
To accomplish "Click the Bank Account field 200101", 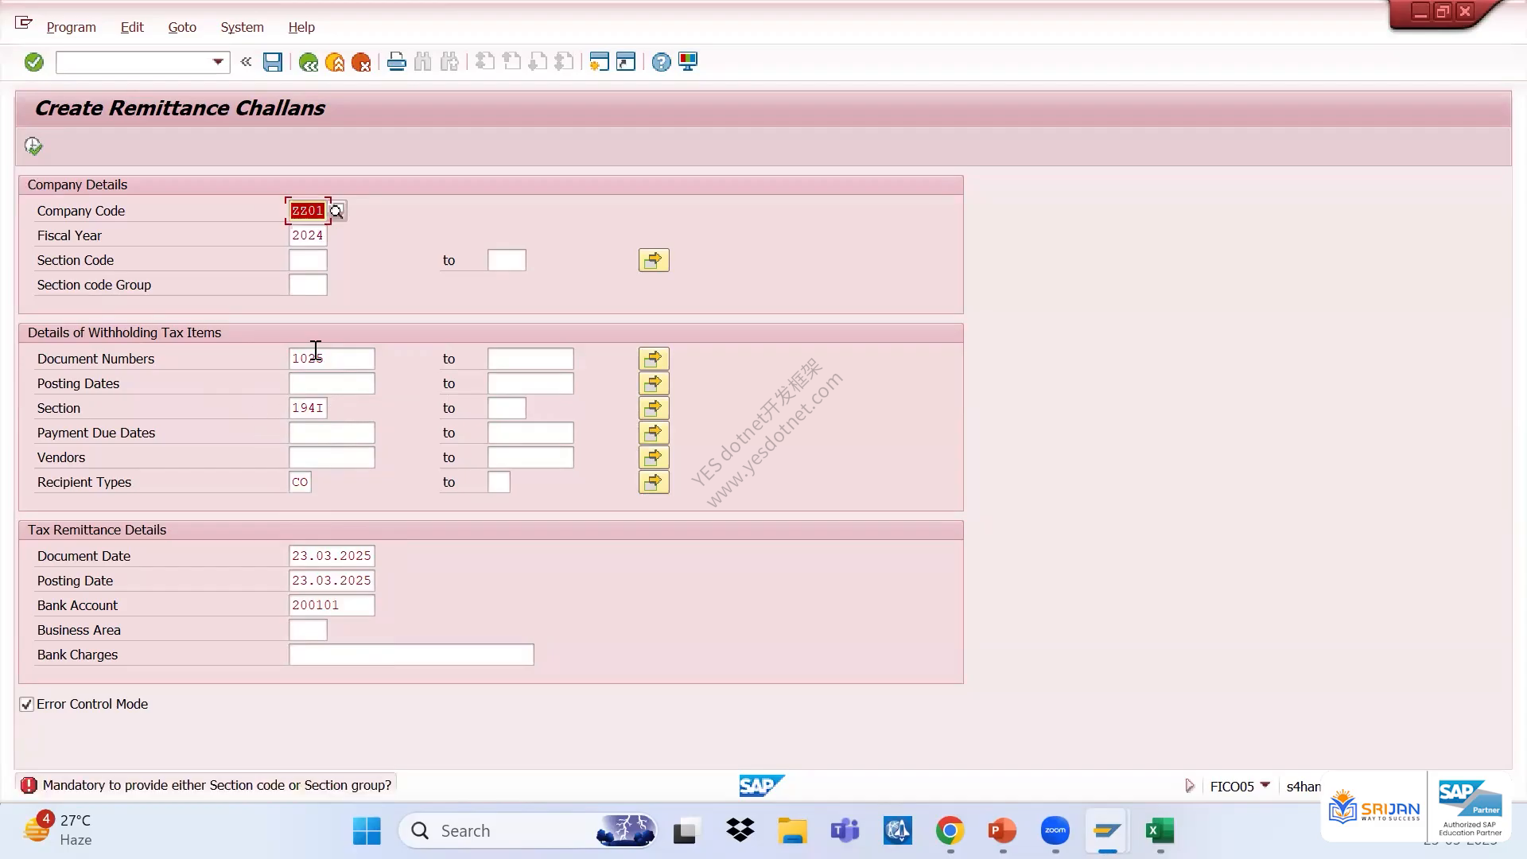I will click(x=332, y=605).
